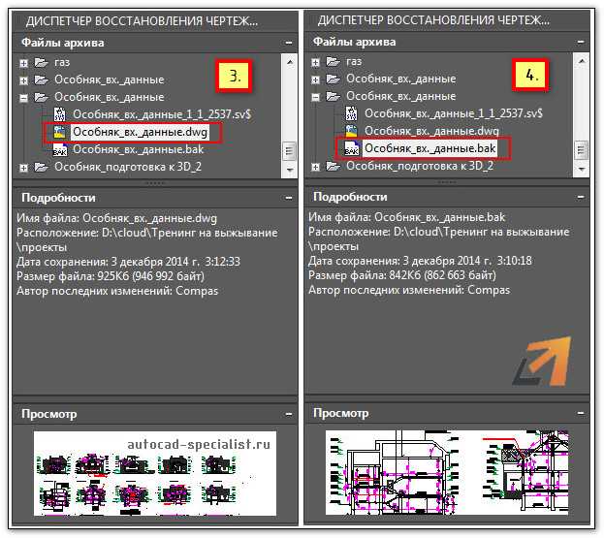Collapse the open 'Особняк_вх._данные' folder in left panel
Viewport: 604px width, 538px height.
[x=23, y=98]
